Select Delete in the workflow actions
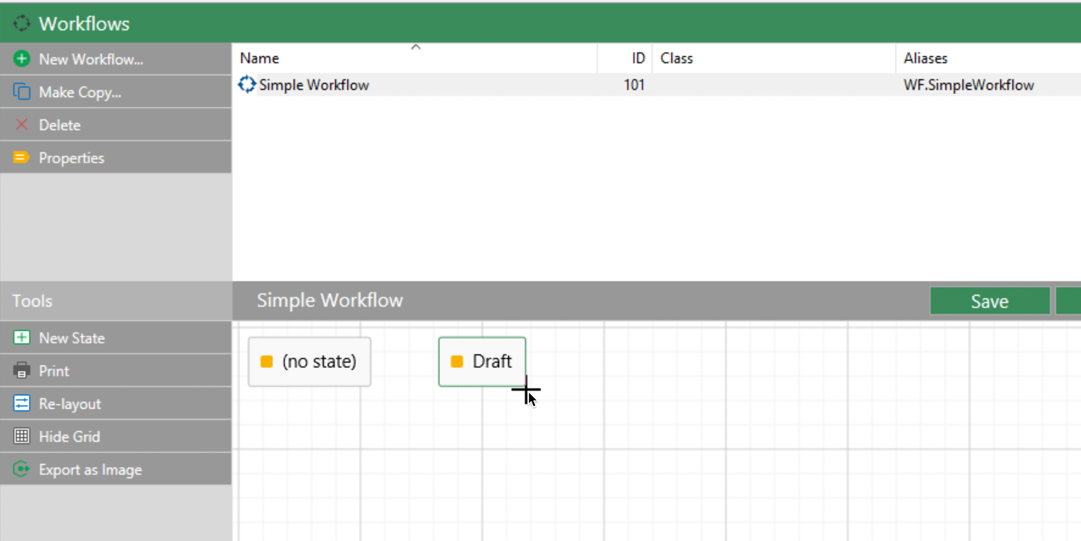The height and width of the screenshot is (541, 1081). (x=116, y=125)
